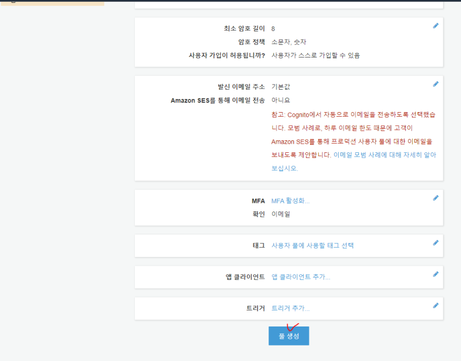Edit the password policy section via pencil icon
Image resolution: width=461 pixels, height=361 pixels.
point(436,26)
